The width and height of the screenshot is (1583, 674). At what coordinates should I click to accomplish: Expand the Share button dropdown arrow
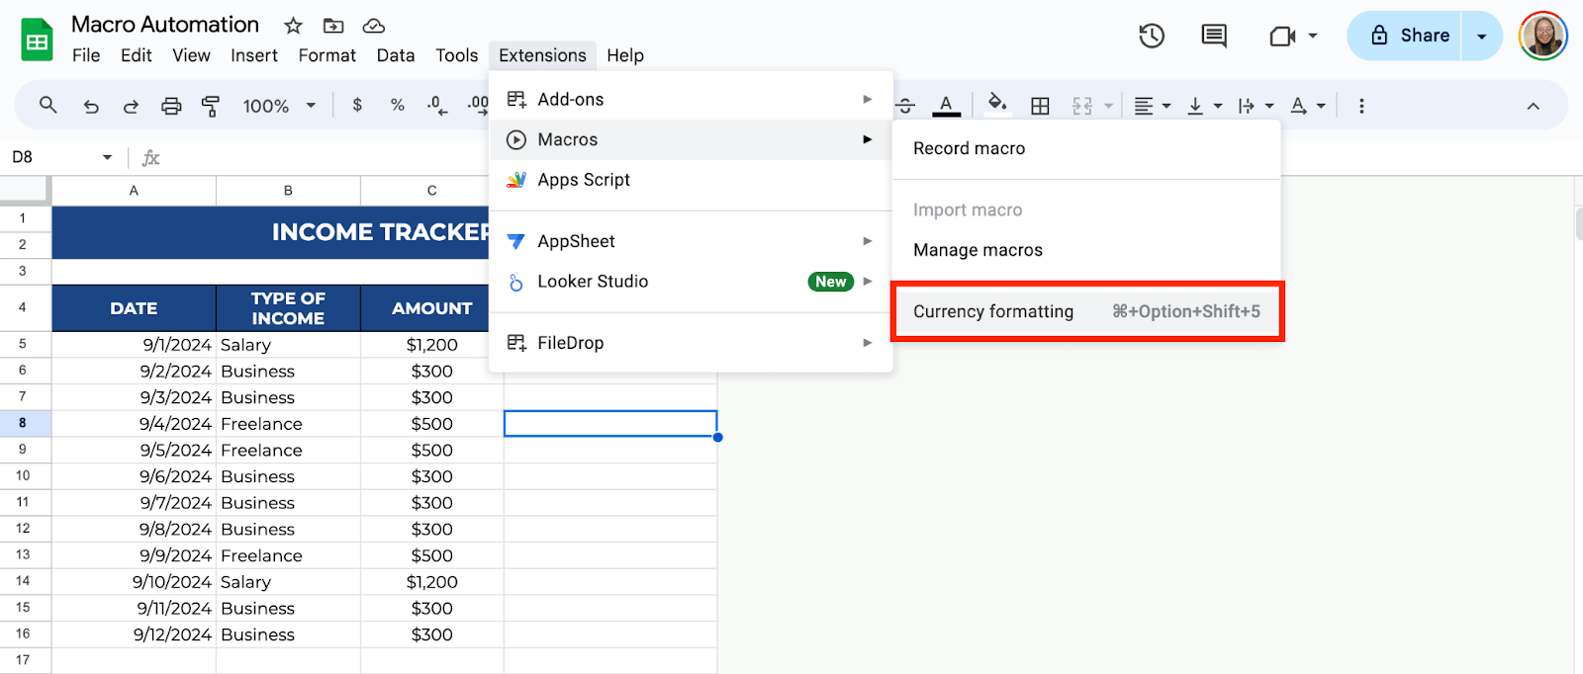[1482, 37]
